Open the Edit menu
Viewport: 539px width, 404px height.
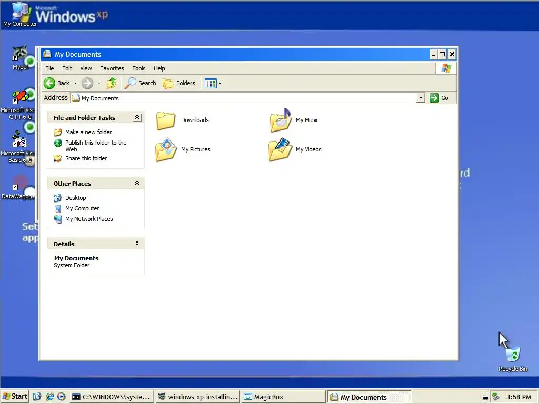67,68
